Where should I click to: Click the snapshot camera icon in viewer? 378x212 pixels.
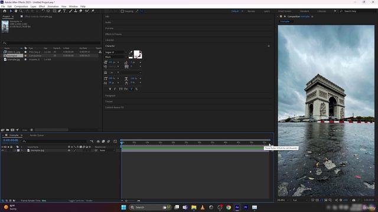(x=354, y=200)
